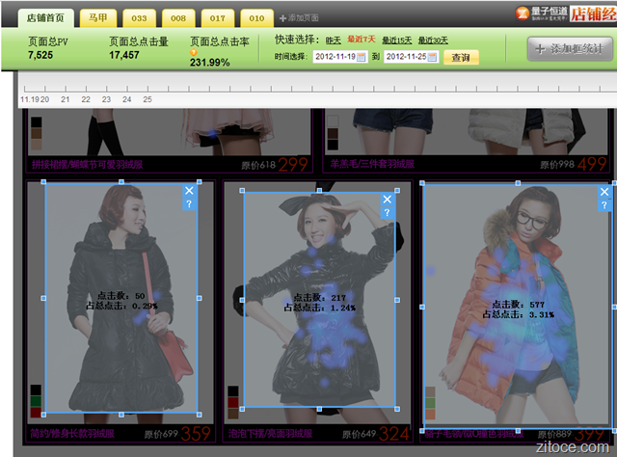Viewport: 617px width, 457px height.
Task: Click help icon on the 217-click box
Action: [x=387, y=213]
